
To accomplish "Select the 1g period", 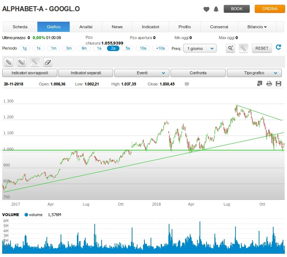I will pyautogui.click(x=24, y=48).
